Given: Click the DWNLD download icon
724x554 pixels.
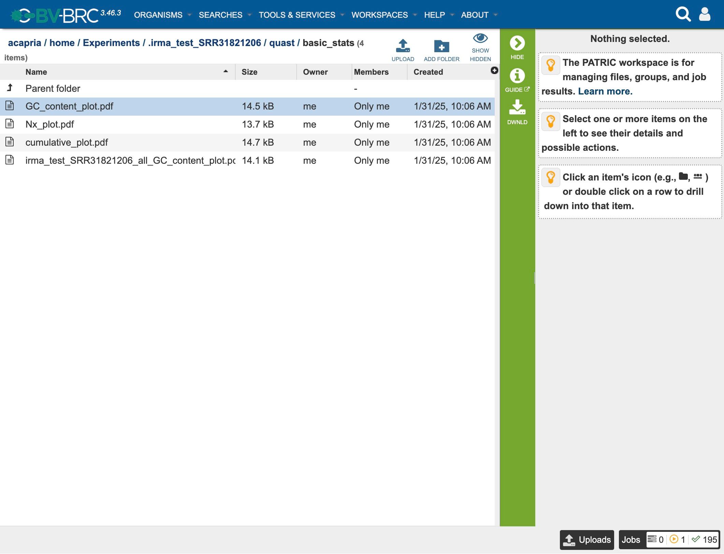Looking at the screenshot, I should coord(517,107).
